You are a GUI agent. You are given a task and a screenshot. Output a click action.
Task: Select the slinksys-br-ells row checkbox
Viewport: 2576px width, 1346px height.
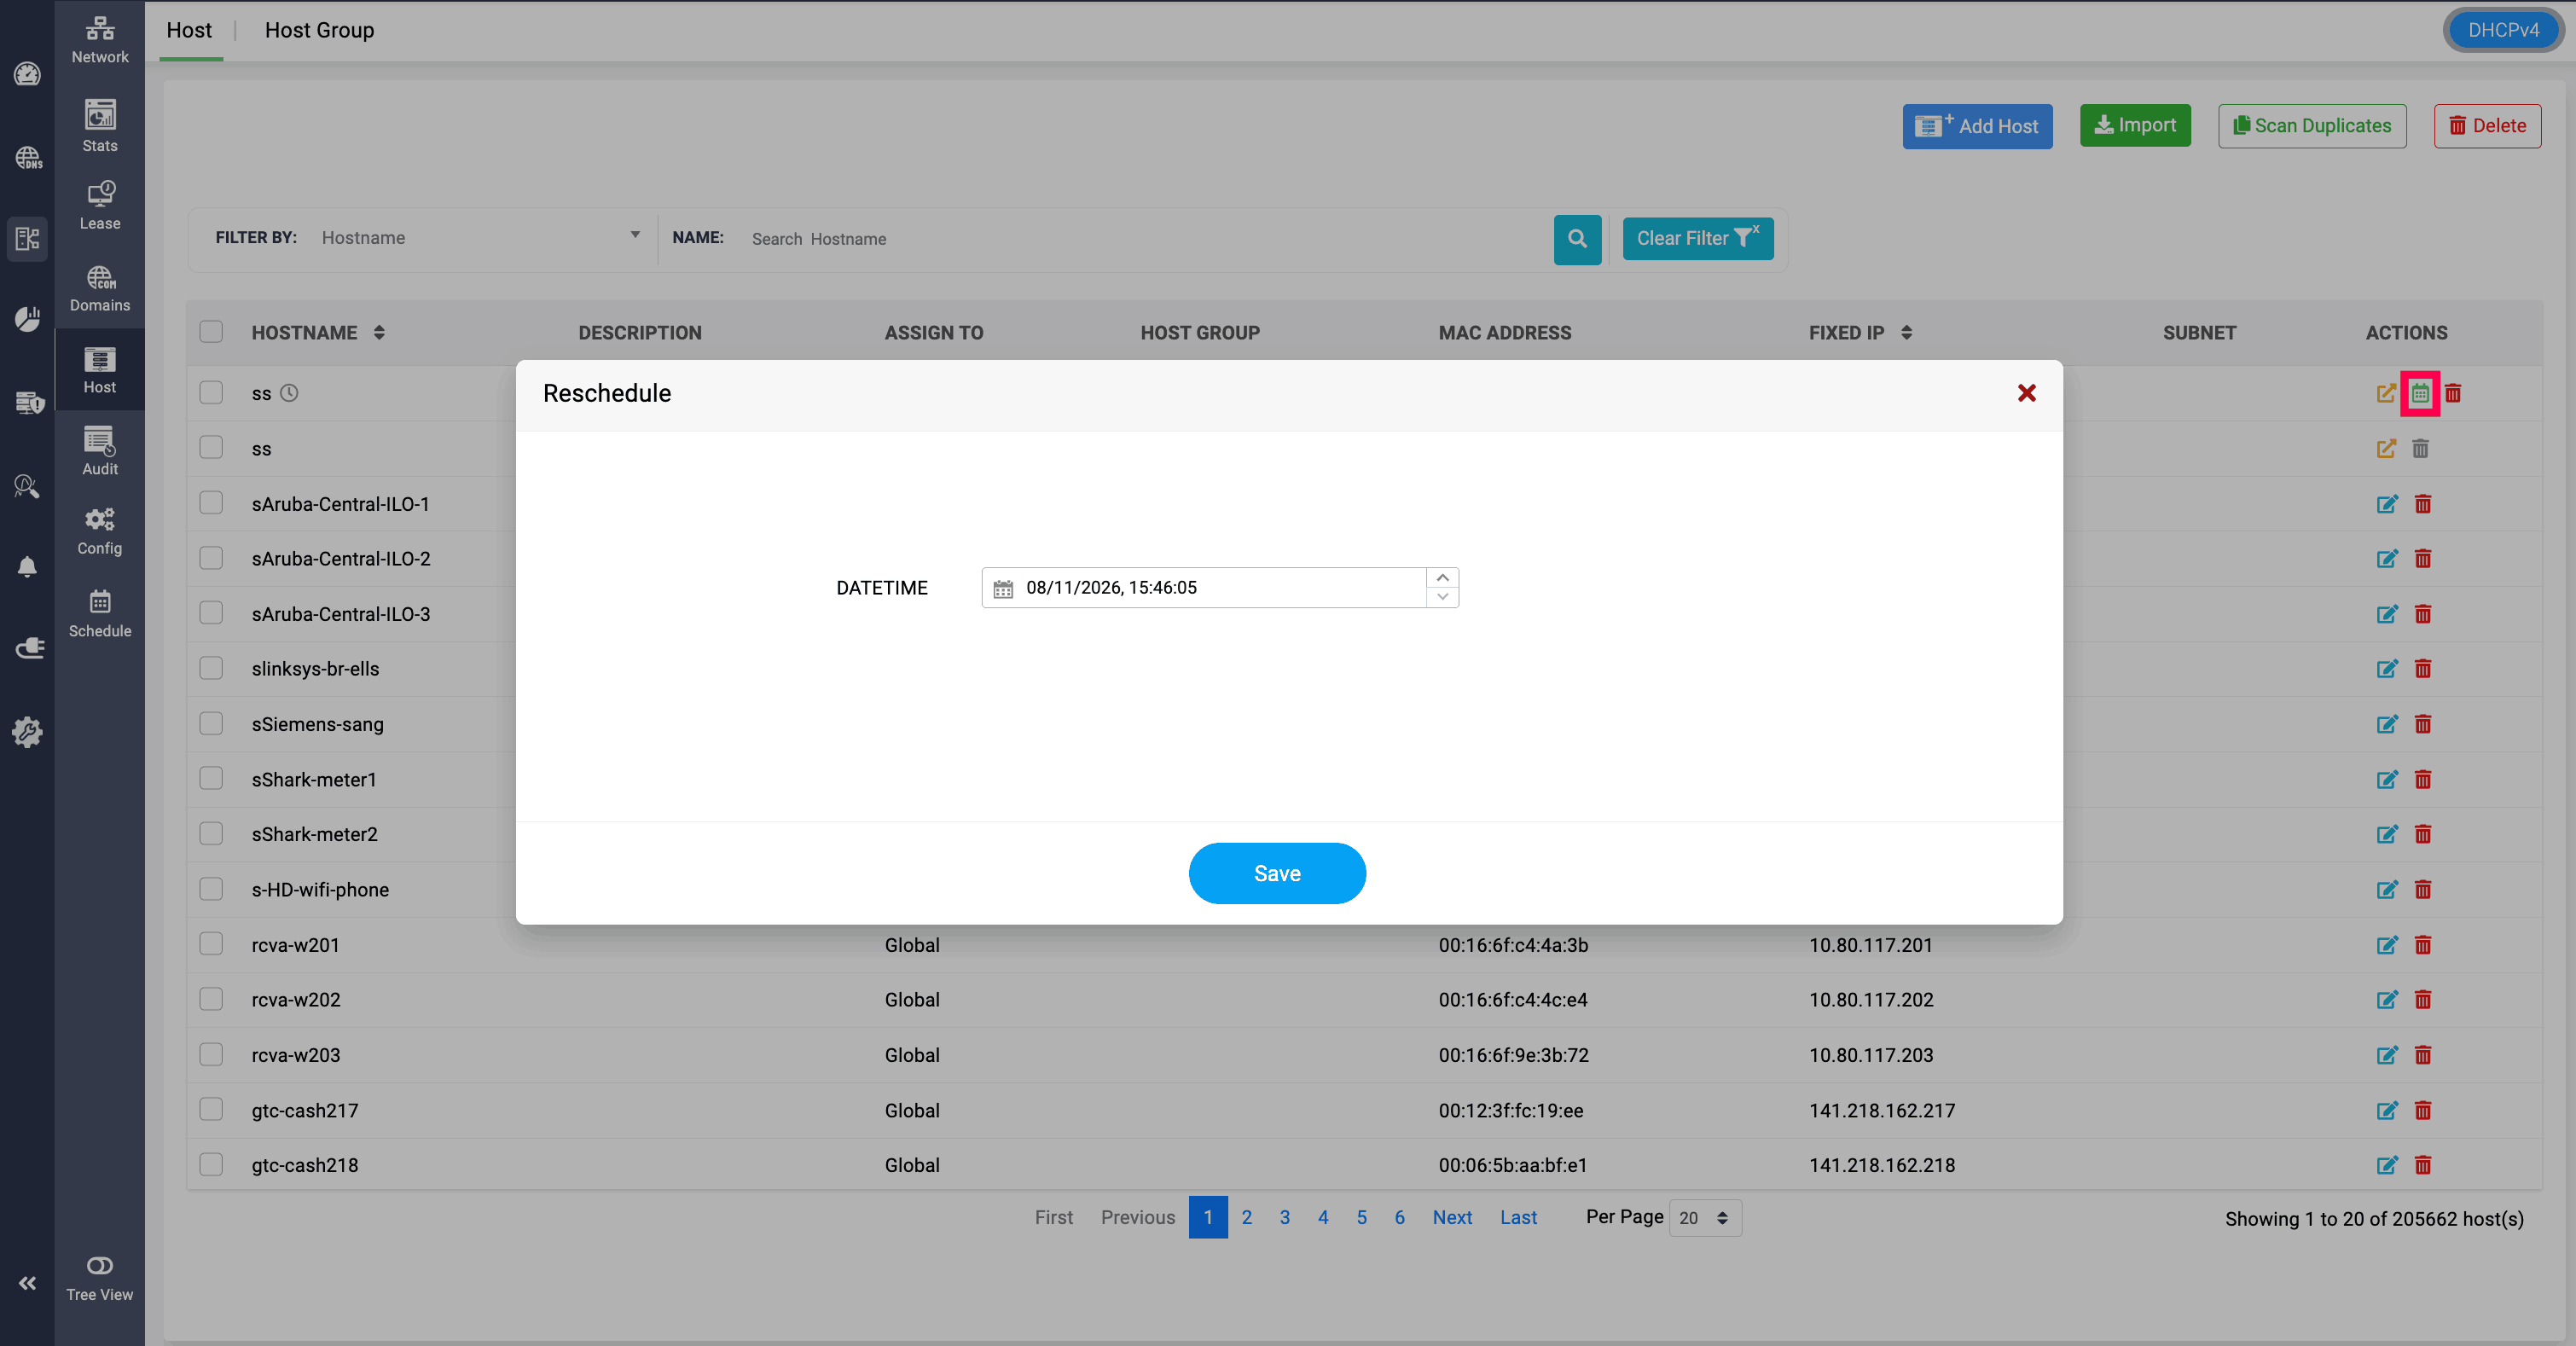tap(211, 668)
